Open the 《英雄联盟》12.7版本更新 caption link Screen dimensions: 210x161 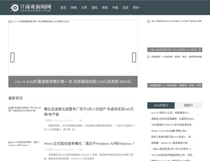175,85
